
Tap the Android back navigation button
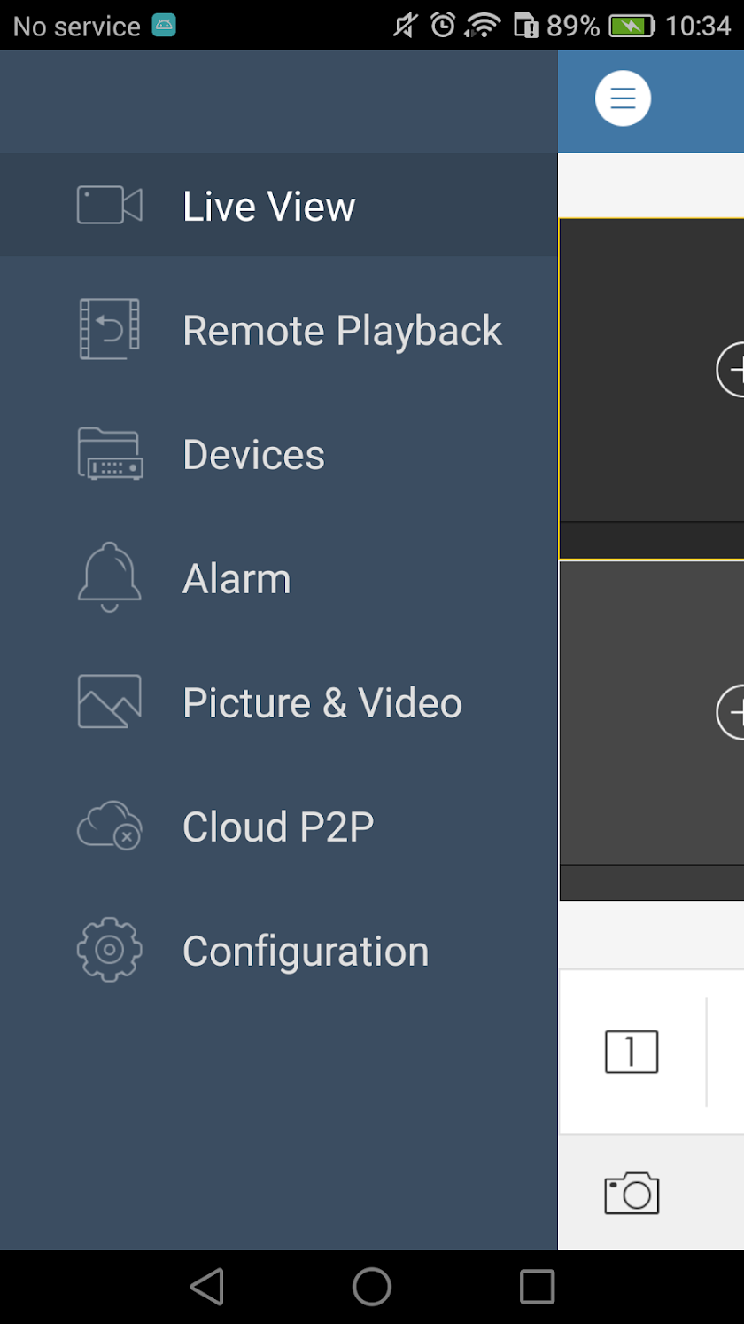207,1286
